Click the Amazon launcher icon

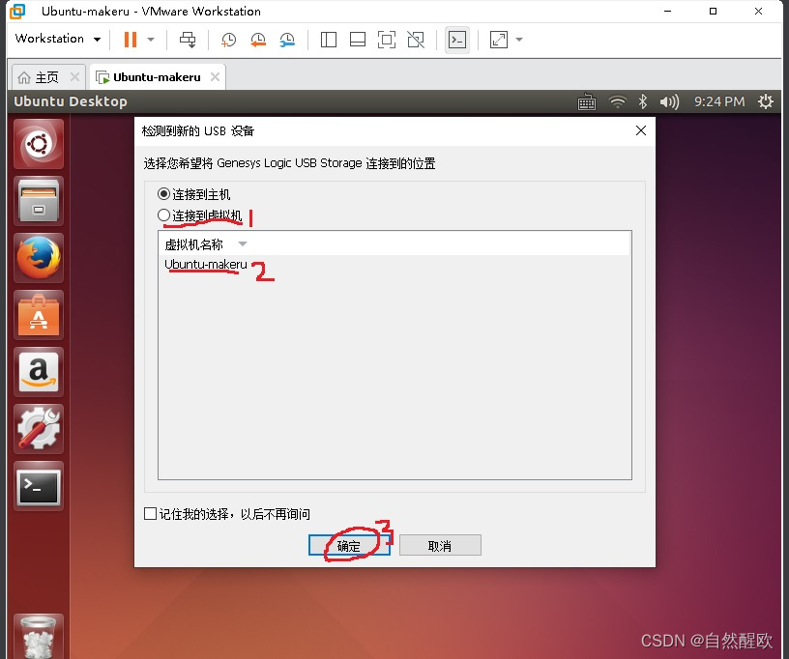39,371
